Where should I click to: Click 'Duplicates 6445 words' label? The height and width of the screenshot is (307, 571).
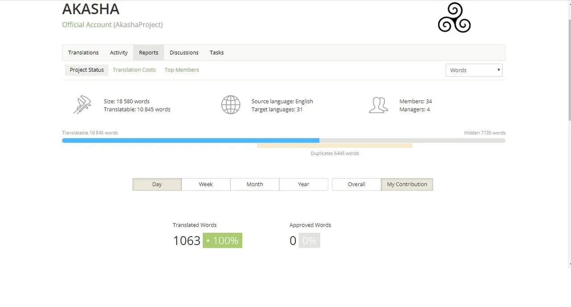(x=335, y=153)
